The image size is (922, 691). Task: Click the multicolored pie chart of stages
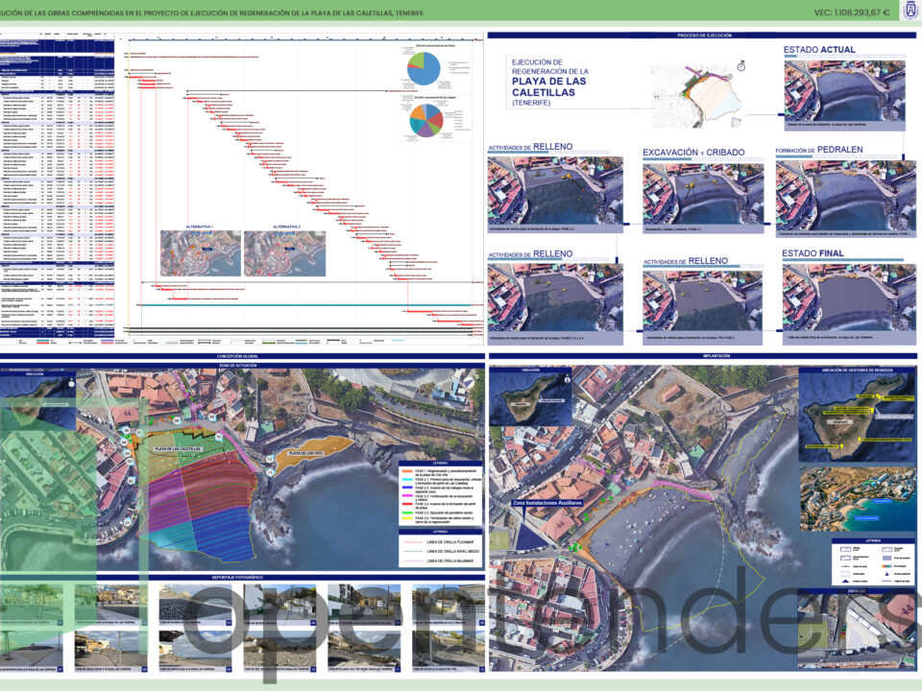coord(426,121)
